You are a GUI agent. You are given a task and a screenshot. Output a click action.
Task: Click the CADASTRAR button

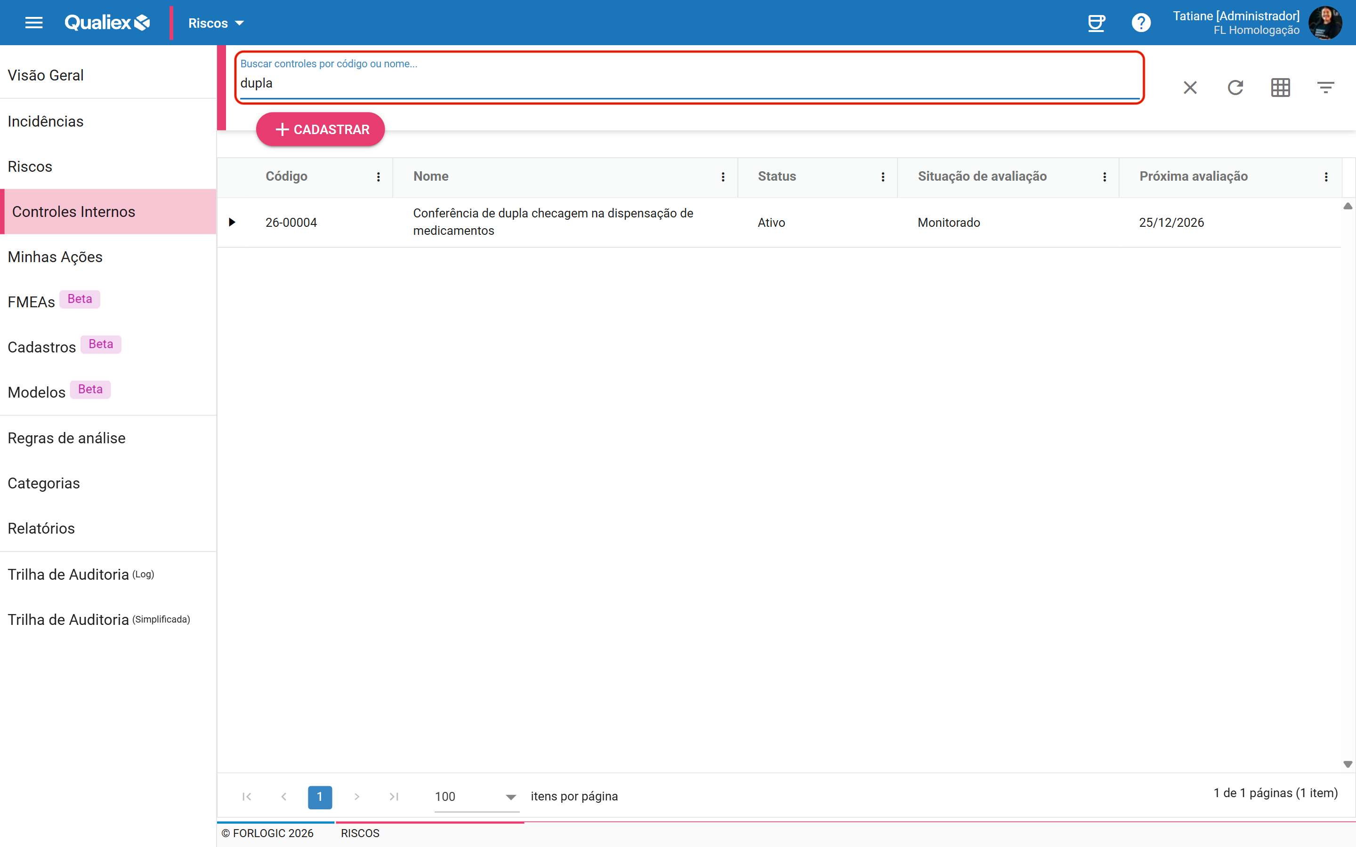320,129
